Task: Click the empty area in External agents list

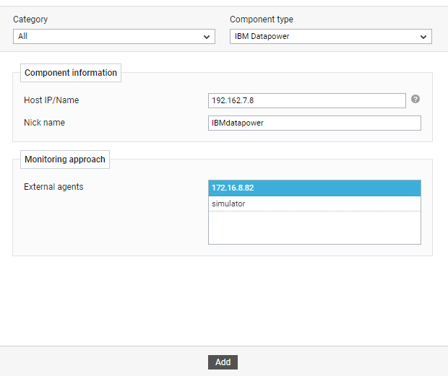Action: pyautogui.click(x=314, y=227)
